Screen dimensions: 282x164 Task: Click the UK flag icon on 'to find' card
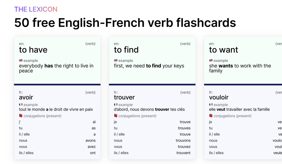coord(116,60)
